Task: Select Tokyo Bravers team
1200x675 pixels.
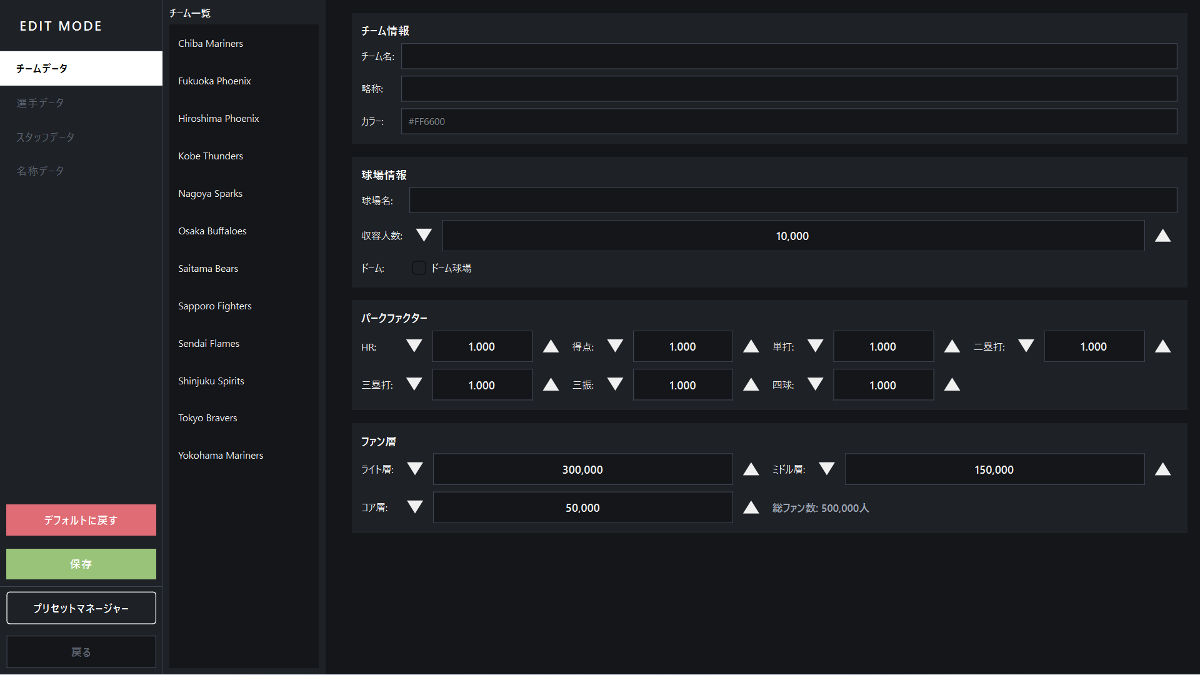Action: click(207, 418)
